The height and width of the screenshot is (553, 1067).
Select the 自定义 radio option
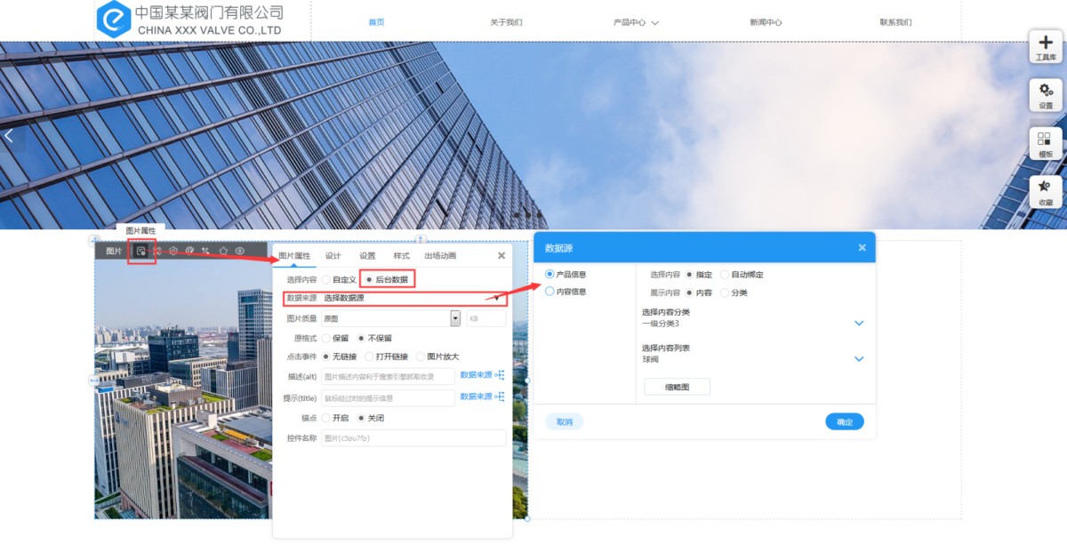point(326,280)
